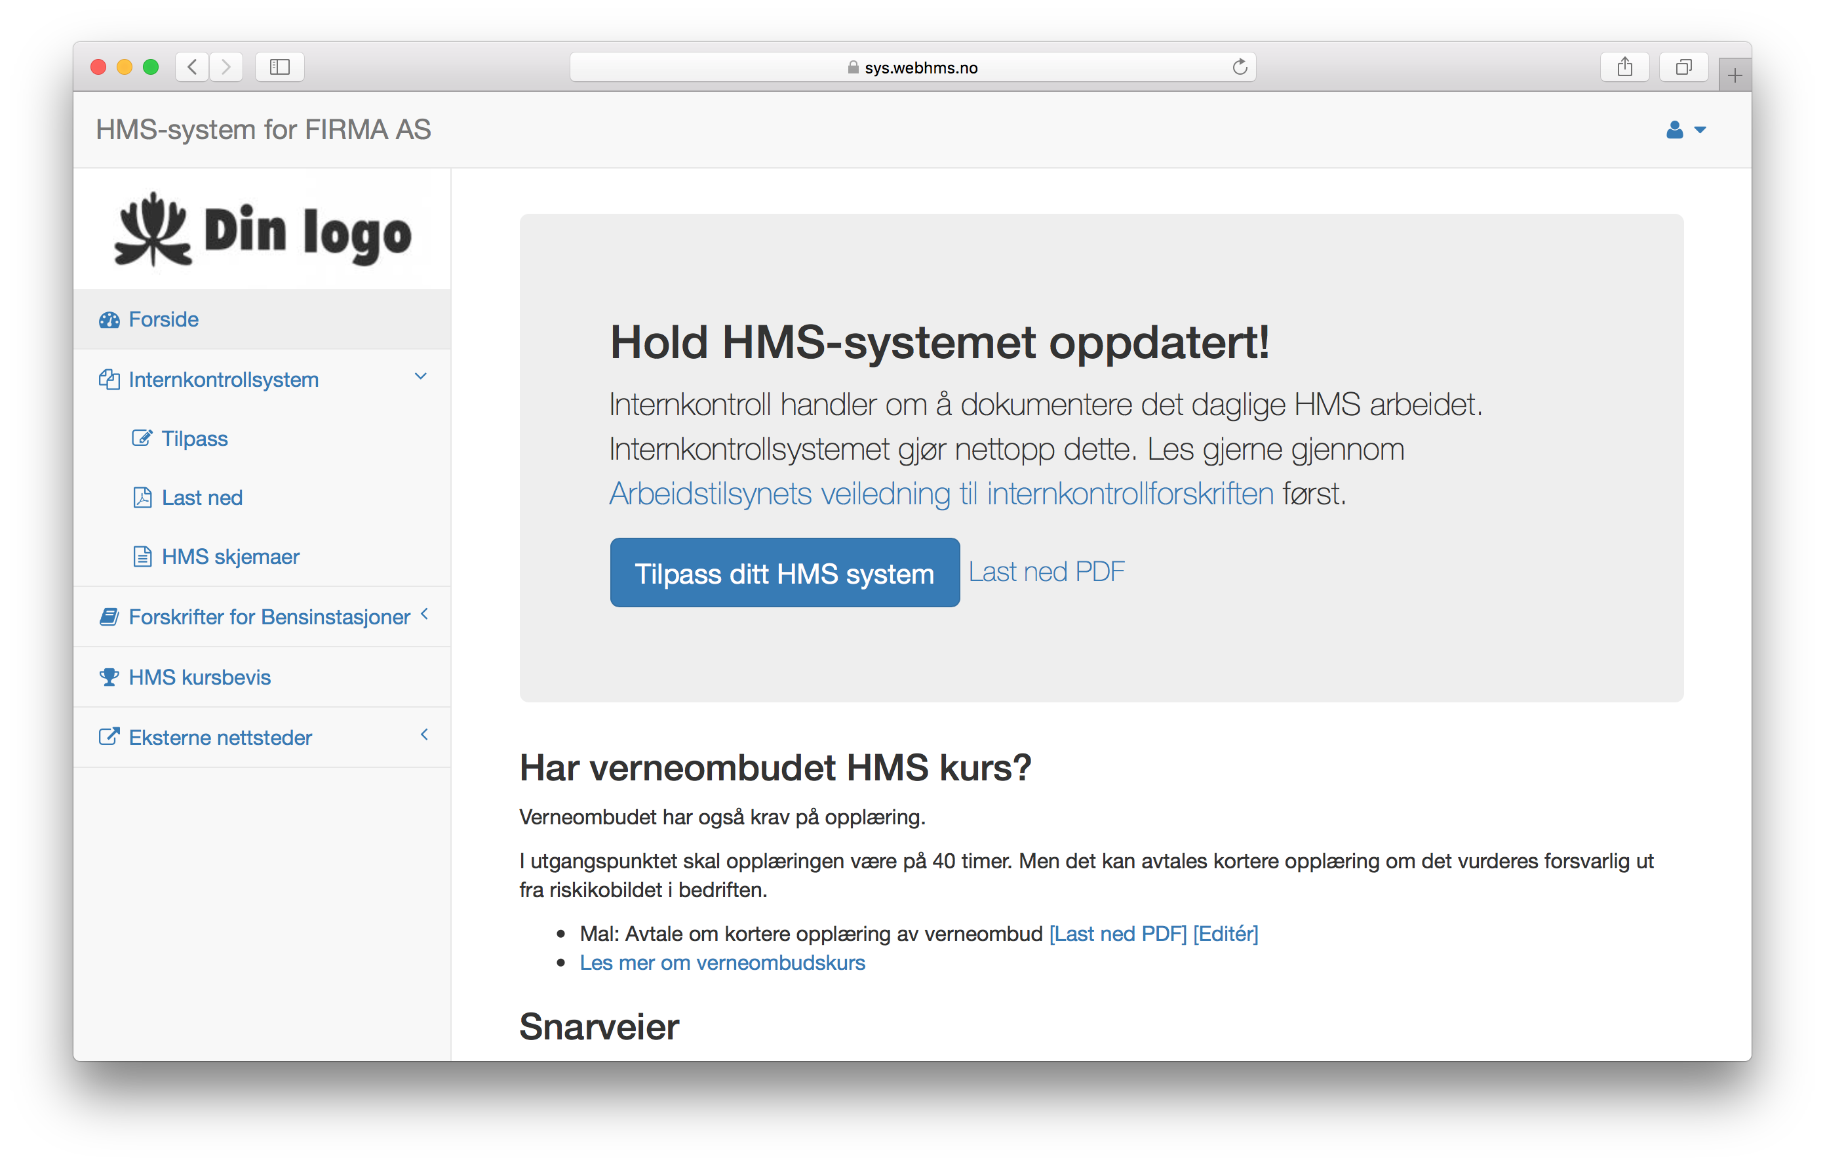Screen dimensions: 1825x1166
Task: Open HMS kursbevis in sidebar
Action: pyautogui.click(x=199, y=677)
